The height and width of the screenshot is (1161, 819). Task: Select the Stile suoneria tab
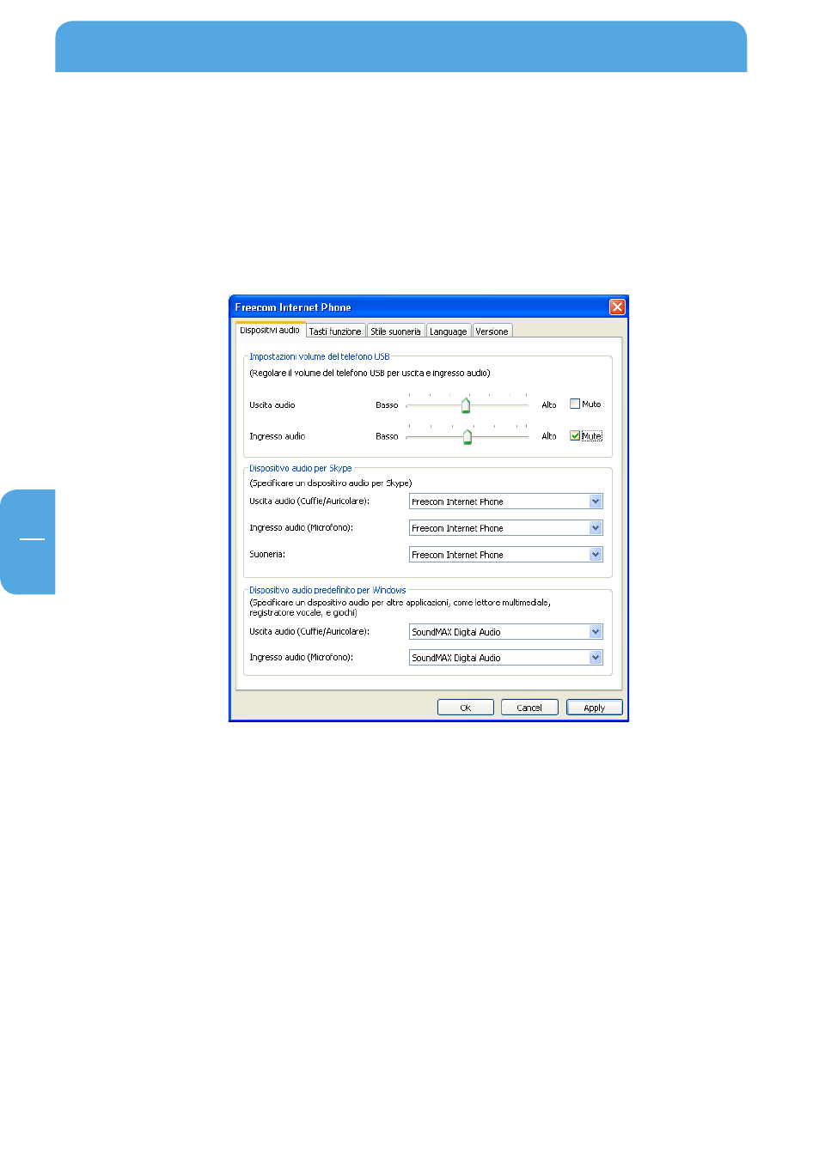(395, 331)
